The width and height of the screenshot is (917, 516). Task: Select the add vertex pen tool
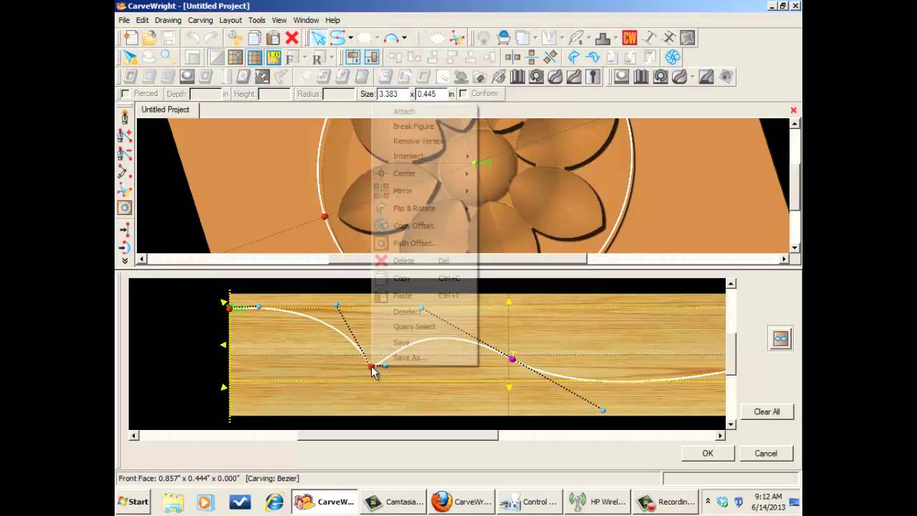click(125, 135)
